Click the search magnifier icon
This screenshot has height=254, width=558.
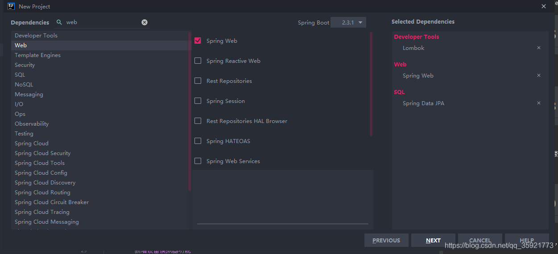(x=59, y=22)
